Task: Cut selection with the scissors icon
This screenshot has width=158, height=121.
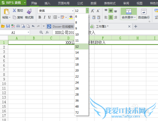Action: coord(14,10)
